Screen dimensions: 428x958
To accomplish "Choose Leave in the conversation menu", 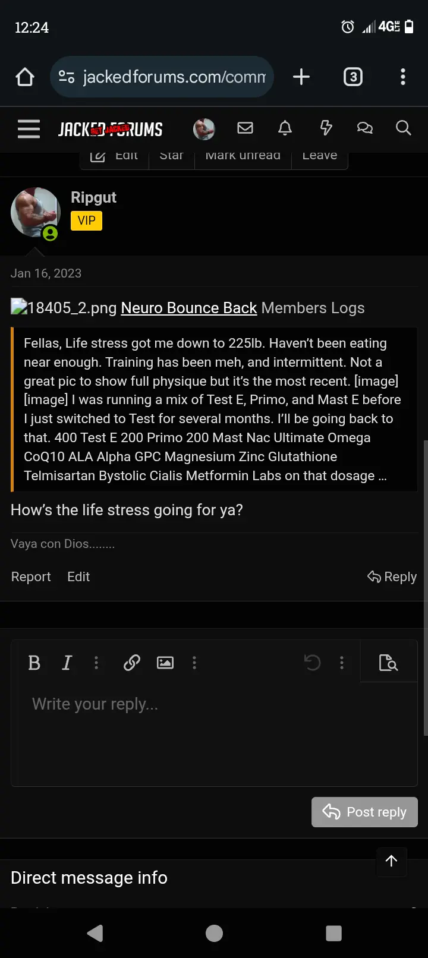I will click(319, 157).
